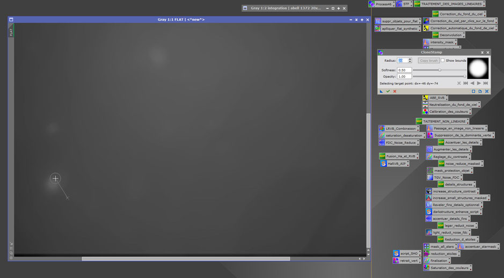Click light_reduct_noise_fdc icon

(448, 232)
